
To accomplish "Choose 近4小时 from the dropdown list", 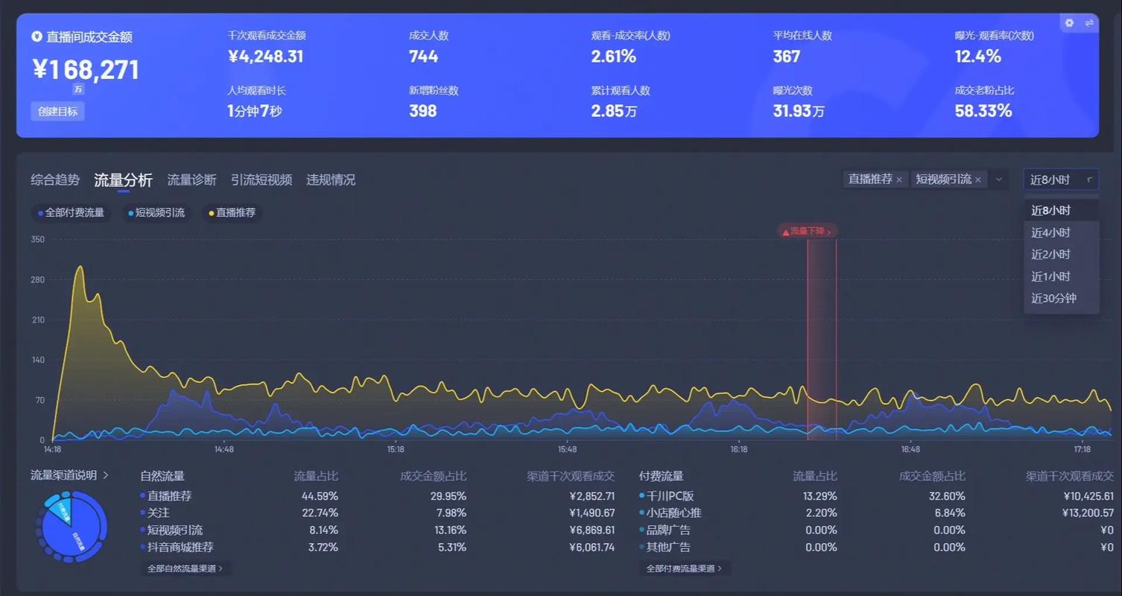I will (x=1061, y=232).
